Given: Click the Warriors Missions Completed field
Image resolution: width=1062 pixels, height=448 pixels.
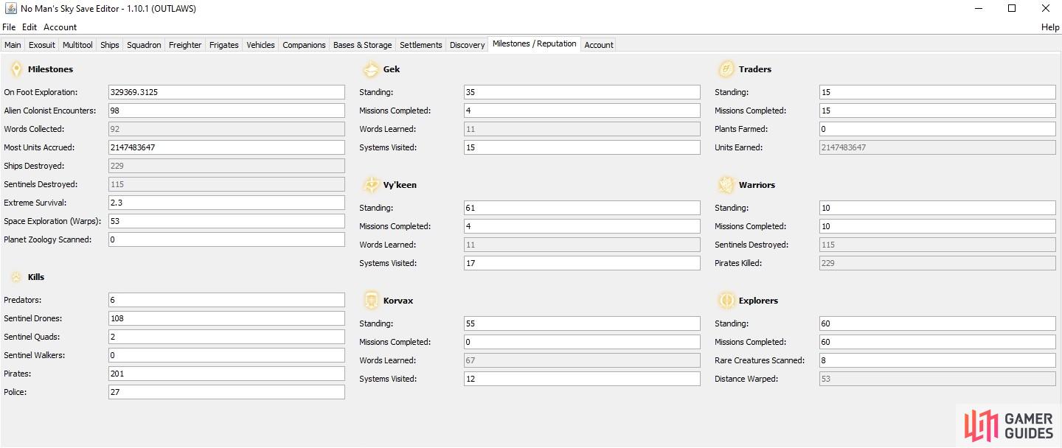Looking at the screenshot, I should (x=937, y=226).
